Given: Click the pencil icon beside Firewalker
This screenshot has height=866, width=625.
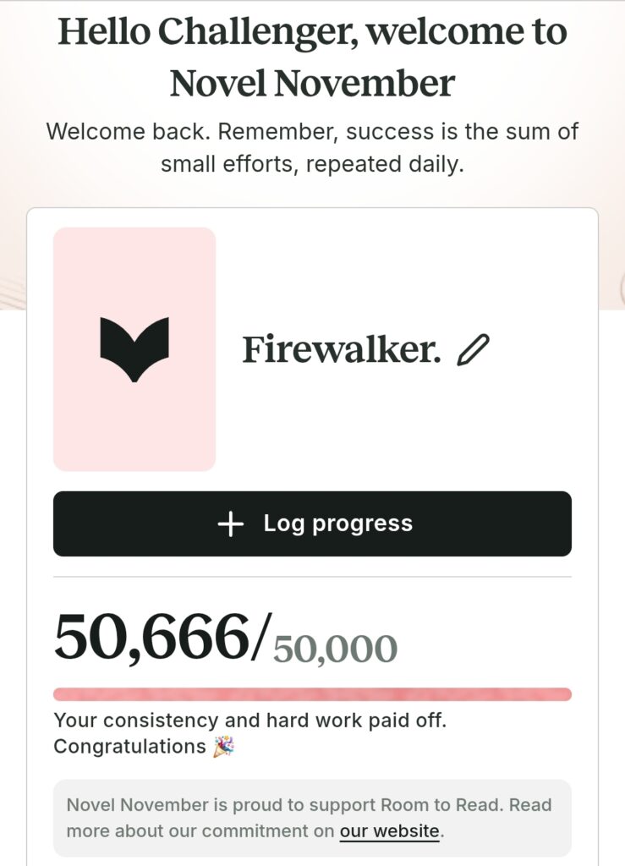Looking at the screenshot, I should pos(473,349).
